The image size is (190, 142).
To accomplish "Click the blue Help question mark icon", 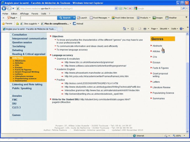I will pos(181,29).
